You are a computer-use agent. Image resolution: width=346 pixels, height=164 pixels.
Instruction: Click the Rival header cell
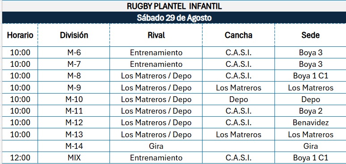coord(156,35)
